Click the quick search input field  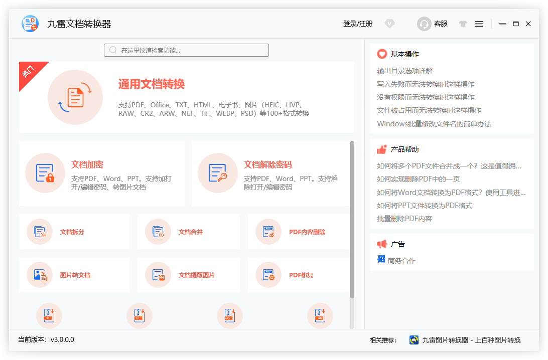tap(186, 50)
